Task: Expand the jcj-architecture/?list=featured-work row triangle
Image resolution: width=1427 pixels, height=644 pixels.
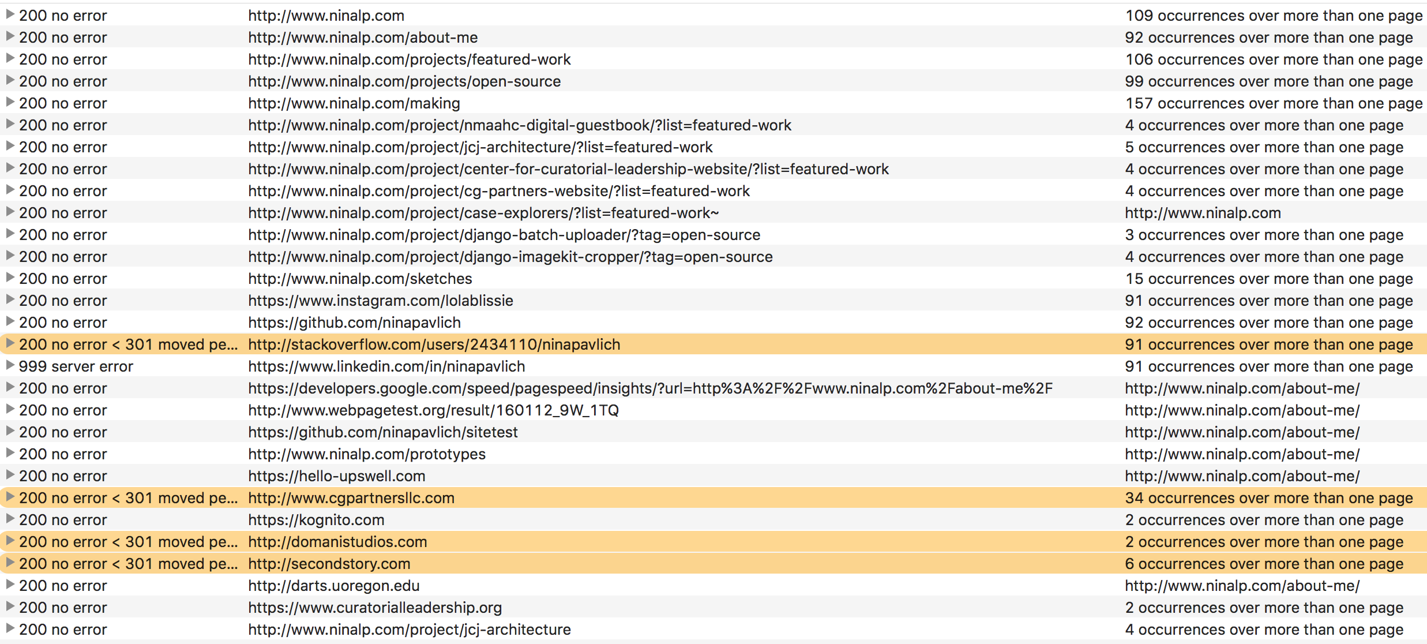Action: click(10, 146)
